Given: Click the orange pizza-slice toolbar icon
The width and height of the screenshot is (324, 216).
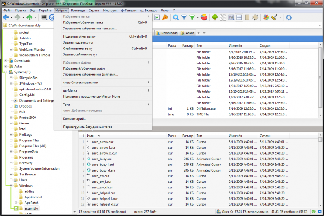Looking at the screenshot, I should tap(165, 17).
